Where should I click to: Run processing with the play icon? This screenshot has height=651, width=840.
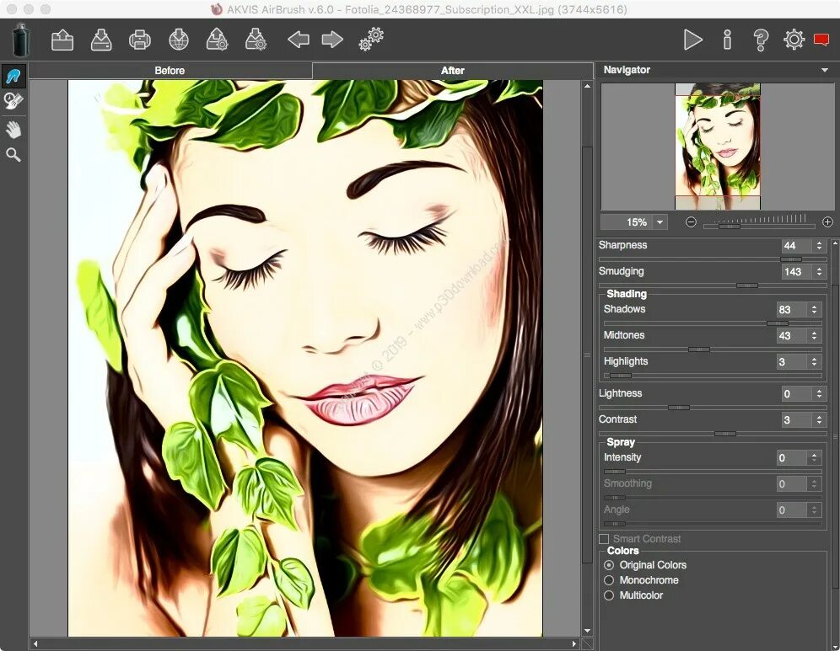pyautogui.click(x=693, y=40)
